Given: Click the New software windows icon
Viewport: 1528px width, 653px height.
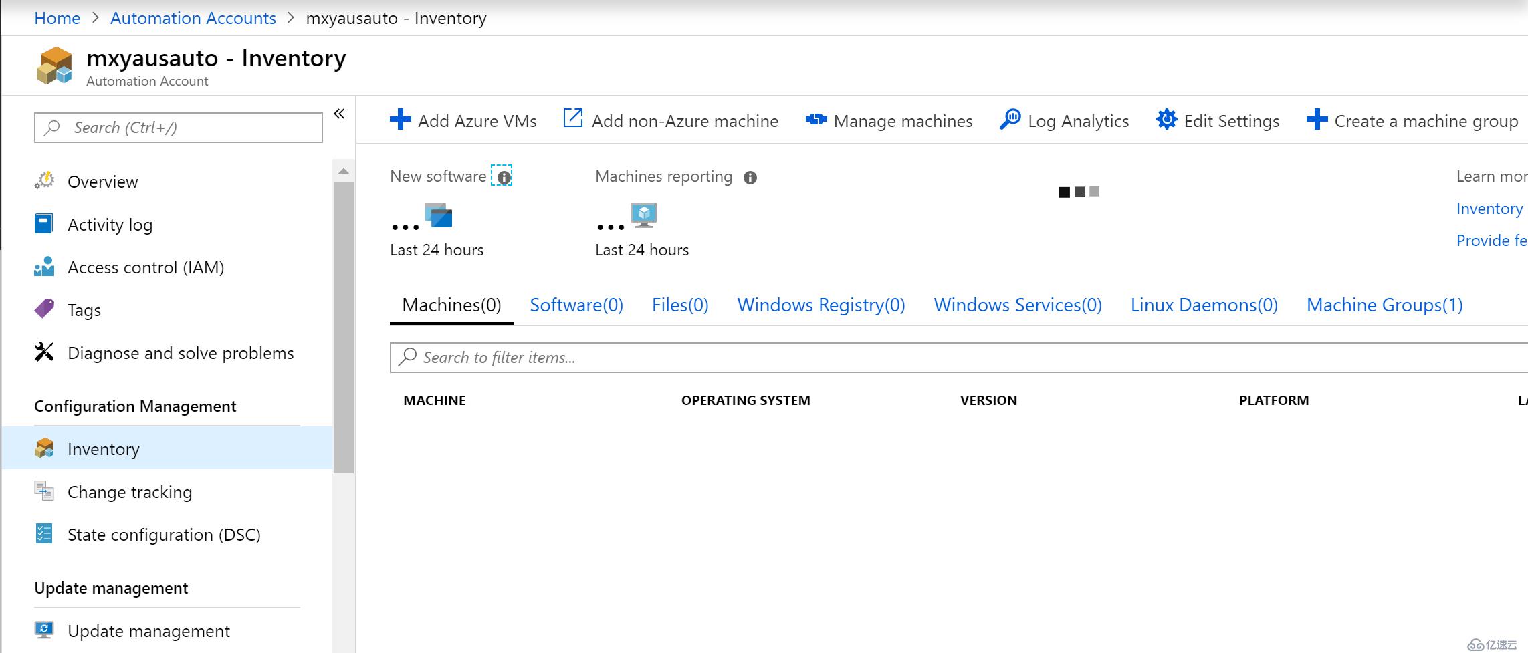Looking at the screenshot, I should [x=439, y=216].
